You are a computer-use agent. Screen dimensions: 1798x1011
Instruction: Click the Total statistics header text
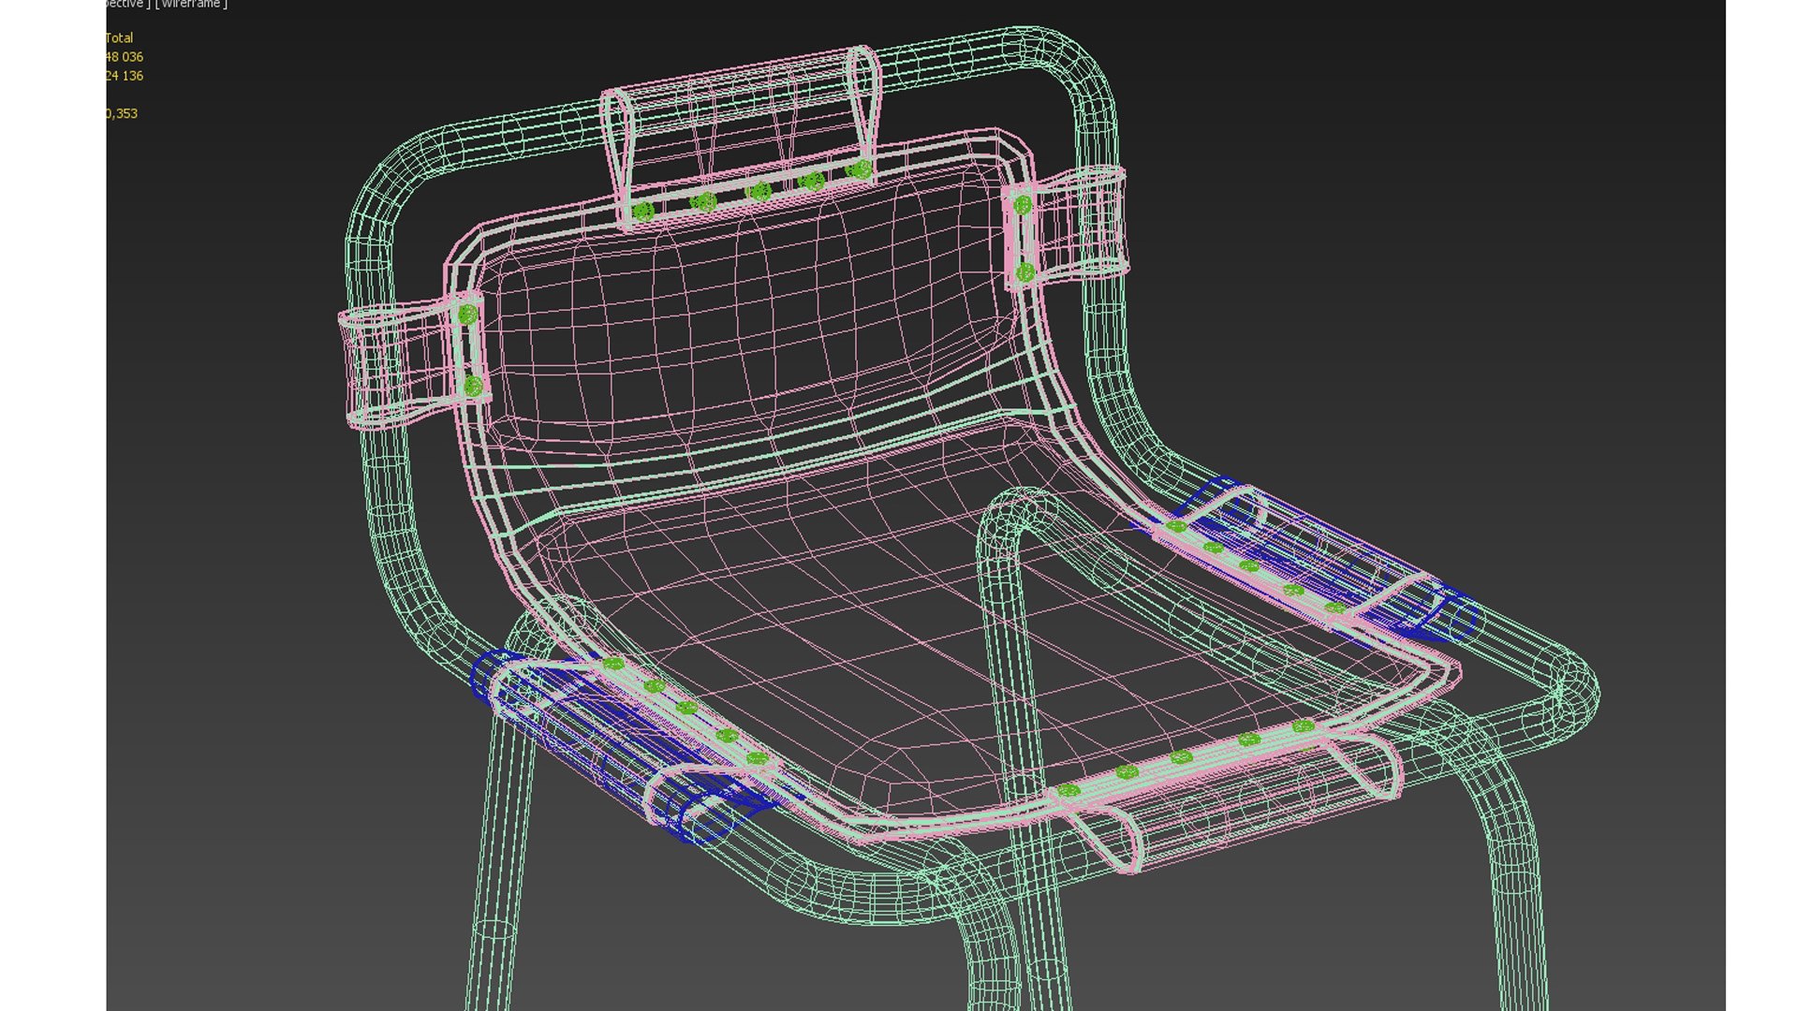119,38
